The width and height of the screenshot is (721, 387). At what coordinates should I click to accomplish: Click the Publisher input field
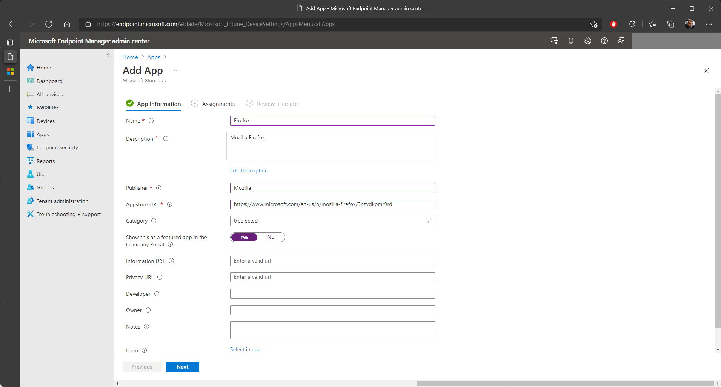pyautogui.click(x=332, y=188)
